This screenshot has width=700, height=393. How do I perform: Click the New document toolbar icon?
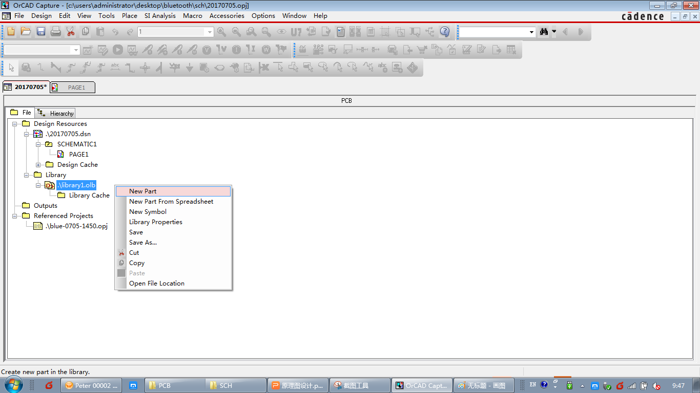coord(11,32)
